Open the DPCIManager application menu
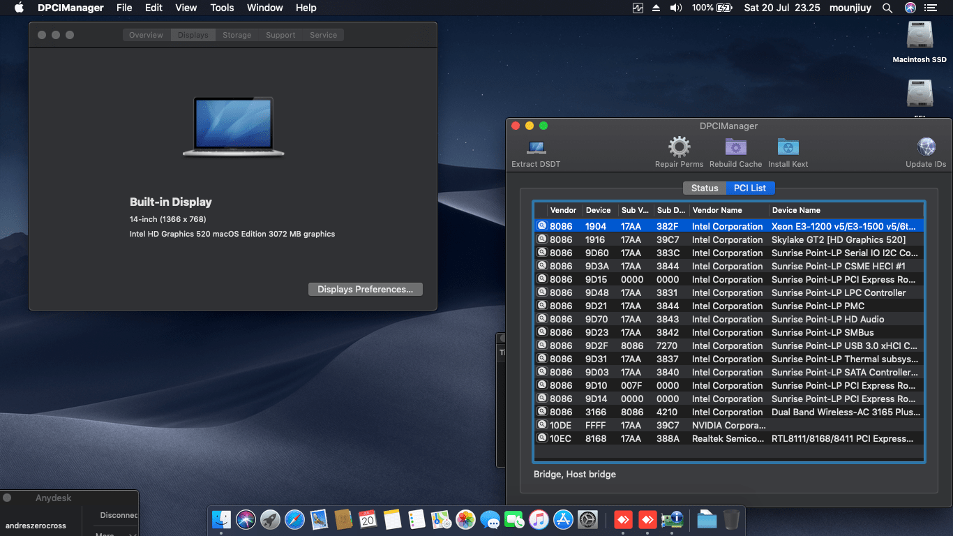Image resolution: width=953 pixels, height=536 pixels. pos(70,8)
